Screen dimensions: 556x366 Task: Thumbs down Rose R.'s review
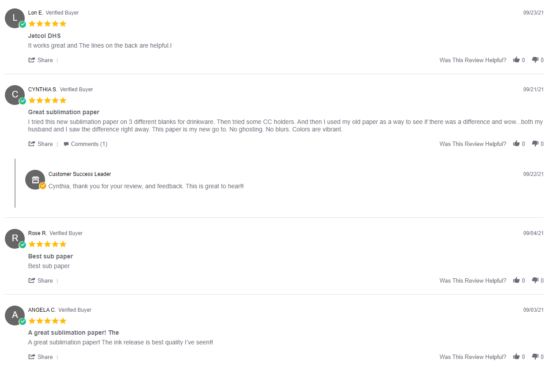535,280
